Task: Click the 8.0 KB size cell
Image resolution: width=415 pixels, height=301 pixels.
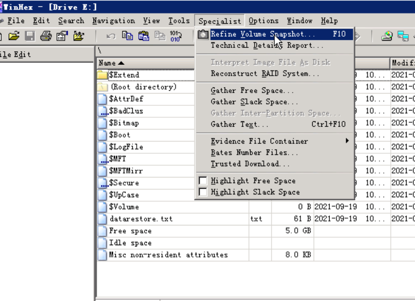Action: coord(292,255)
